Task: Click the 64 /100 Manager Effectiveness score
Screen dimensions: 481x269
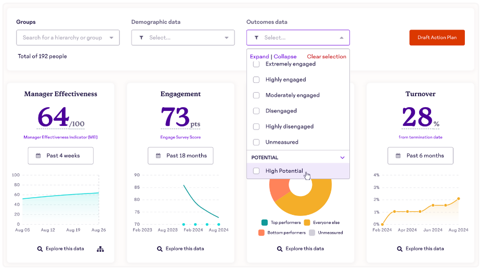Action: tap(61, 117)
